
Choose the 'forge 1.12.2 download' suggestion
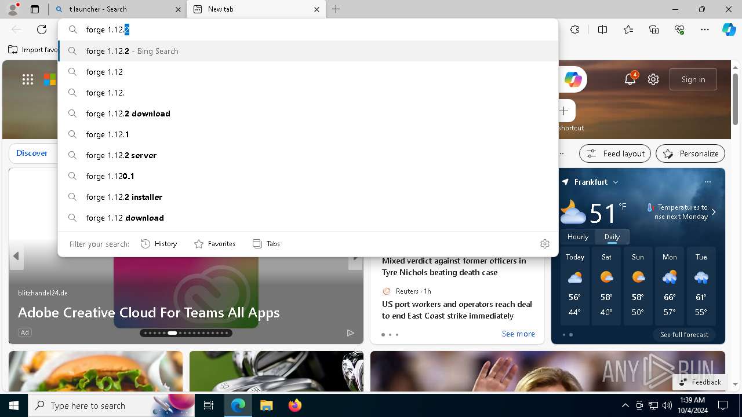[308, 114]
